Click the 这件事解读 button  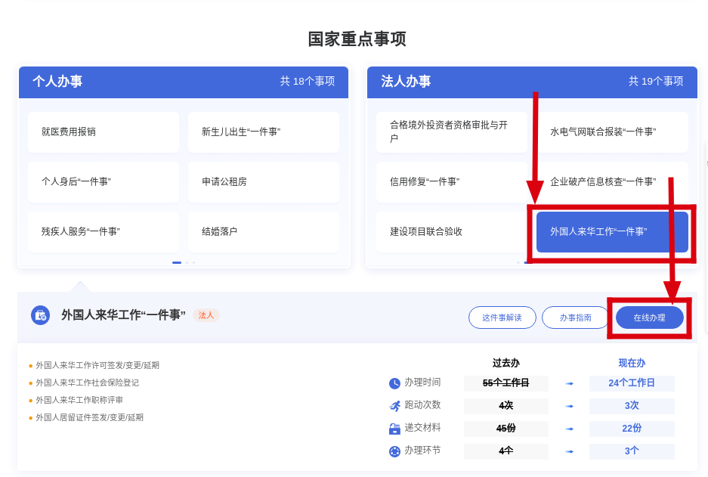point(502,317)
